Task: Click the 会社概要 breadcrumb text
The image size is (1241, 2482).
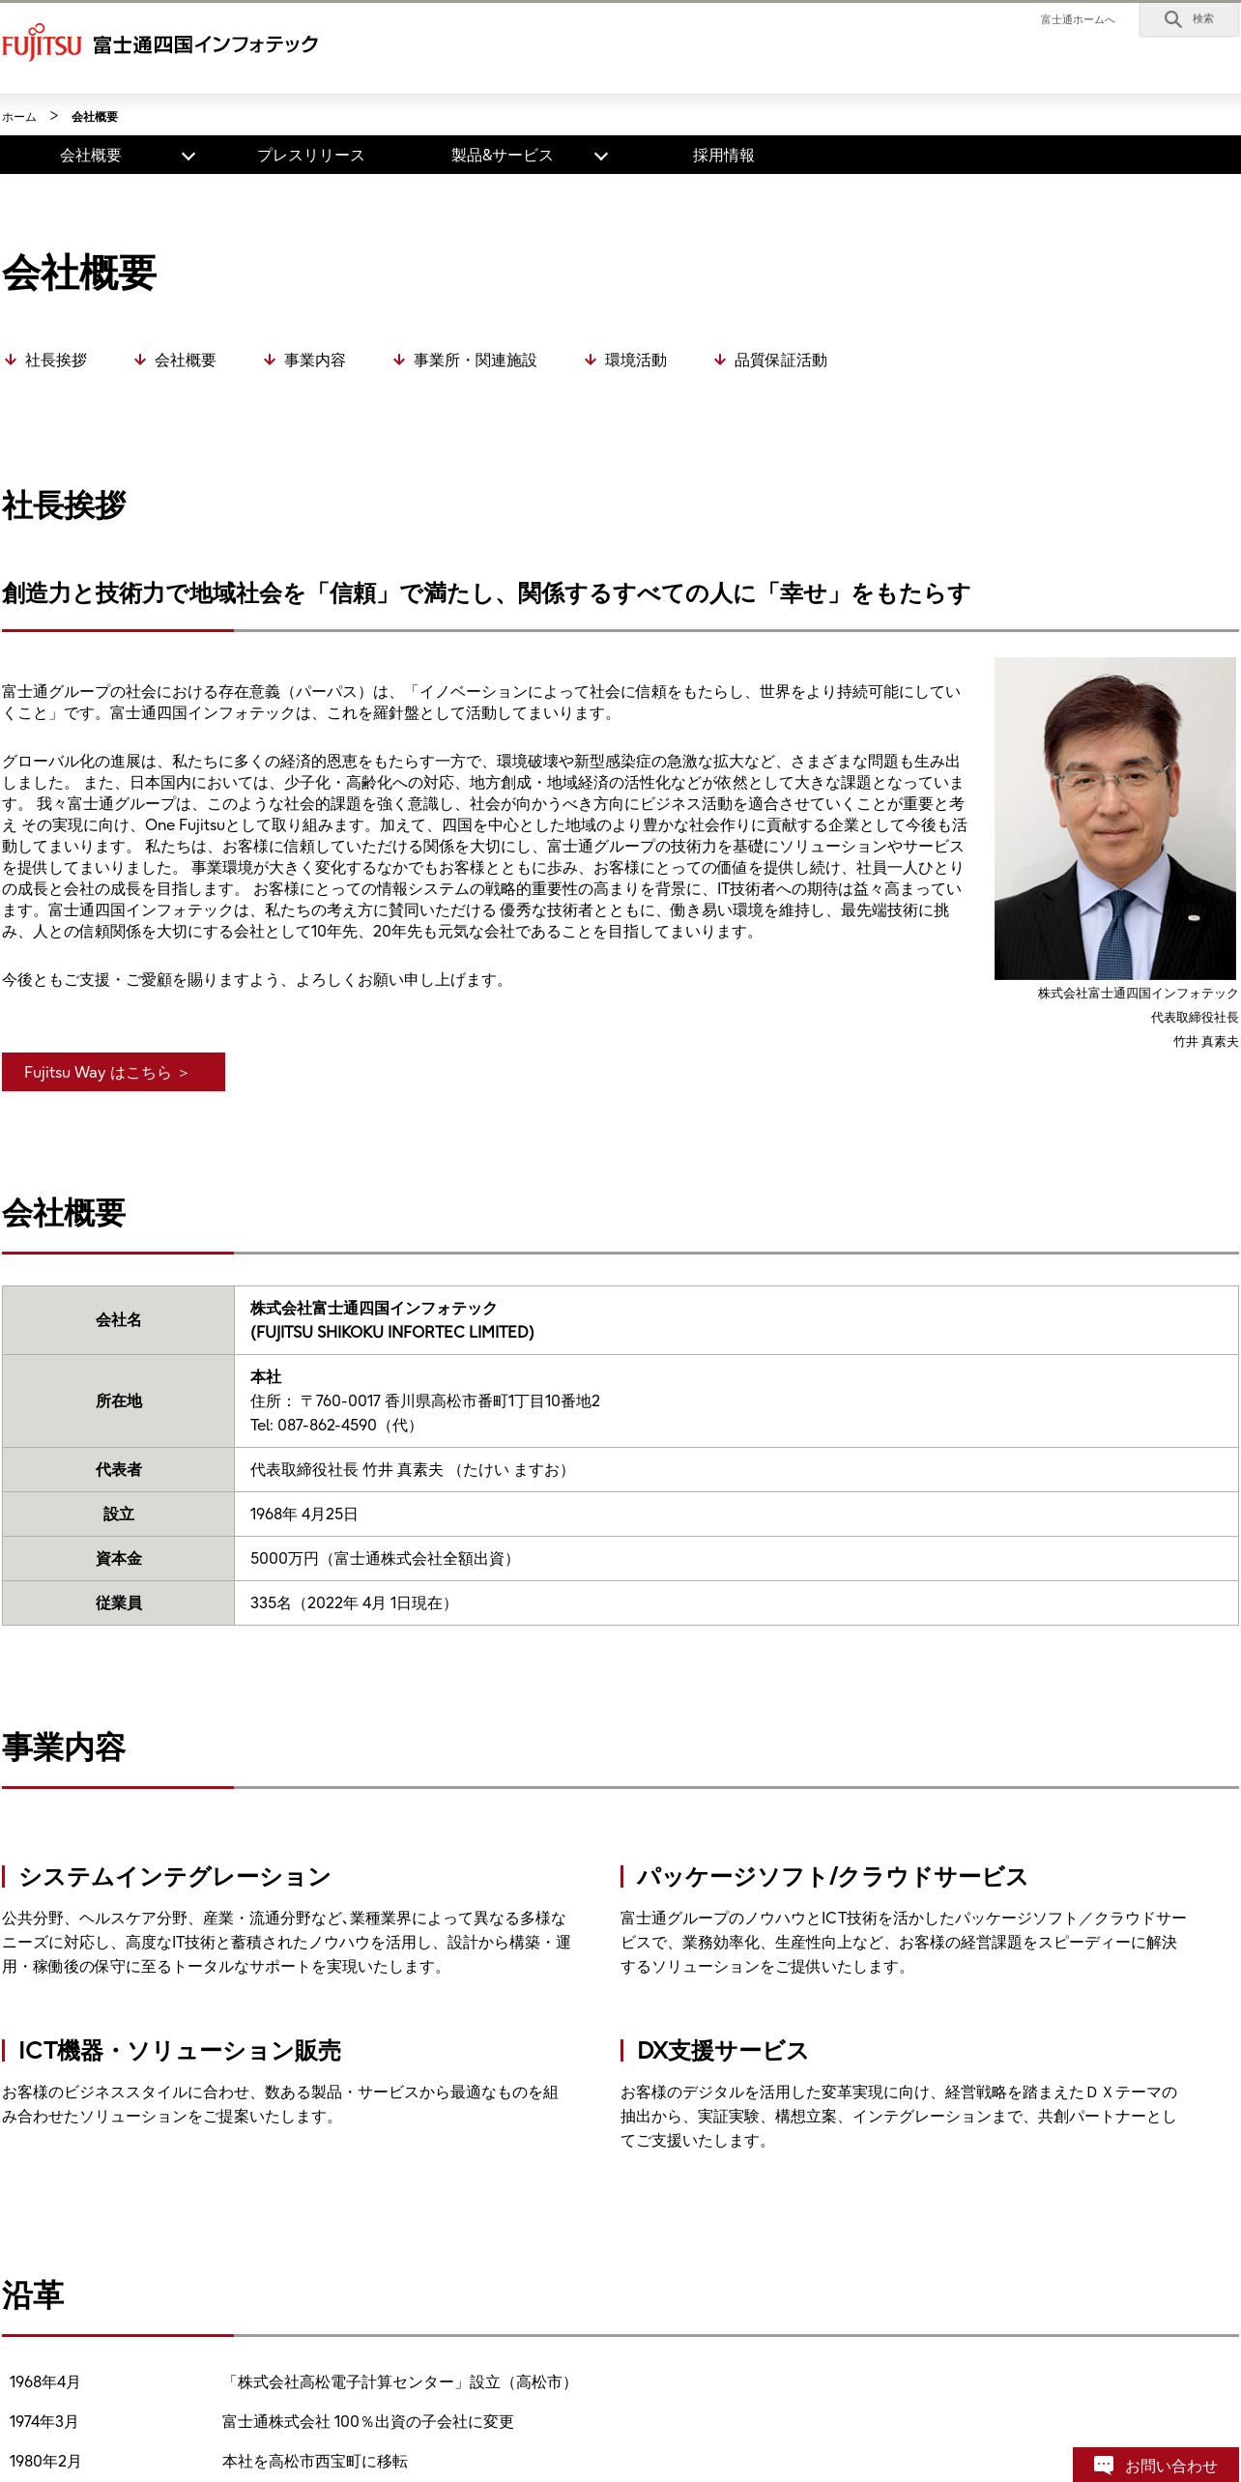Action: (95, 117)
